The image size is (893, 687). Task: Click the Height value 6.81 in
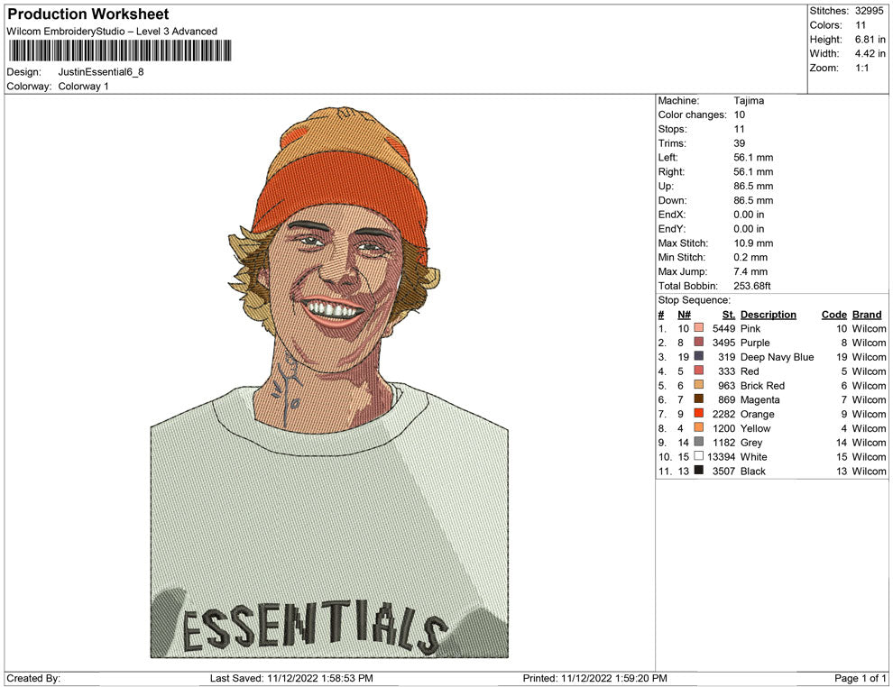click(x=870, y=40)
